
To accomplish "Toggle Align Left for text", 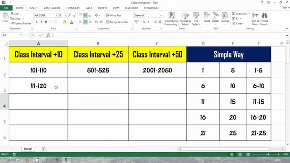I will point(81,22).
